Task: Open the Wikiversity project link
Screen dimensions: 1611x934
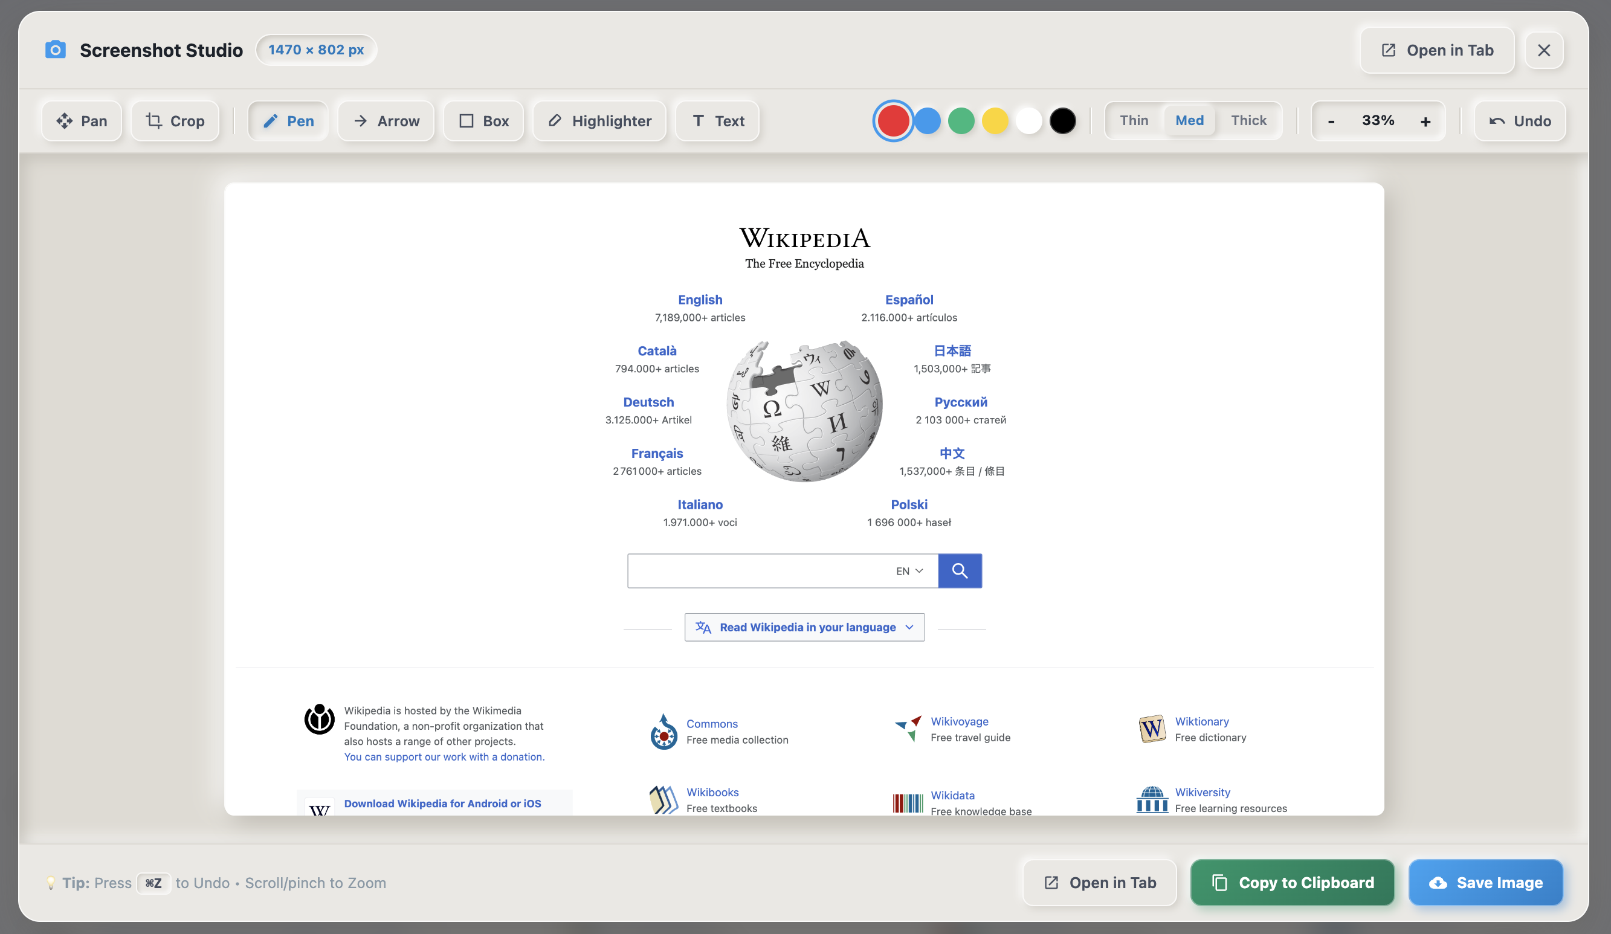Action: 1203,792
